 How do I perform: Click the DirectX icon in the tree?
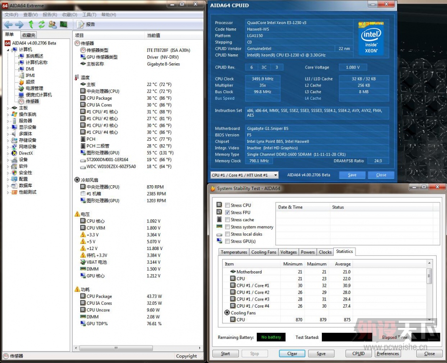pos(15,153)
